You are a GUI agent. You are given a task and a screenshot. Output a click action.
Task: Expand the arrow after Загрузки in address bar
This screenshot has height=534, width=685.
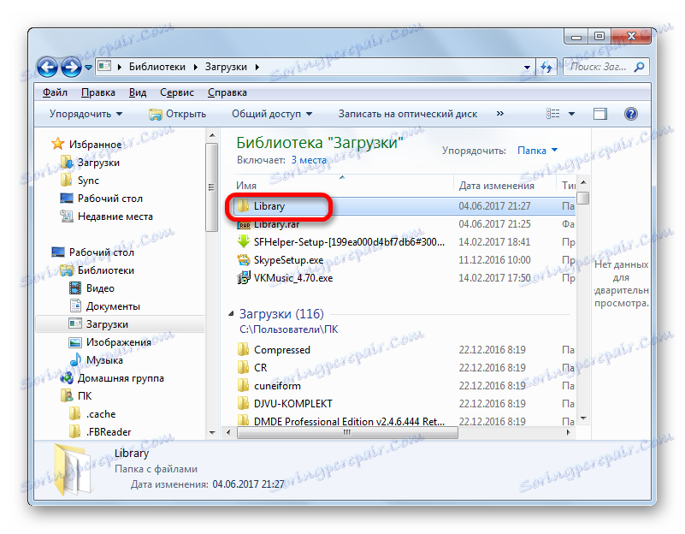(257, 67)
